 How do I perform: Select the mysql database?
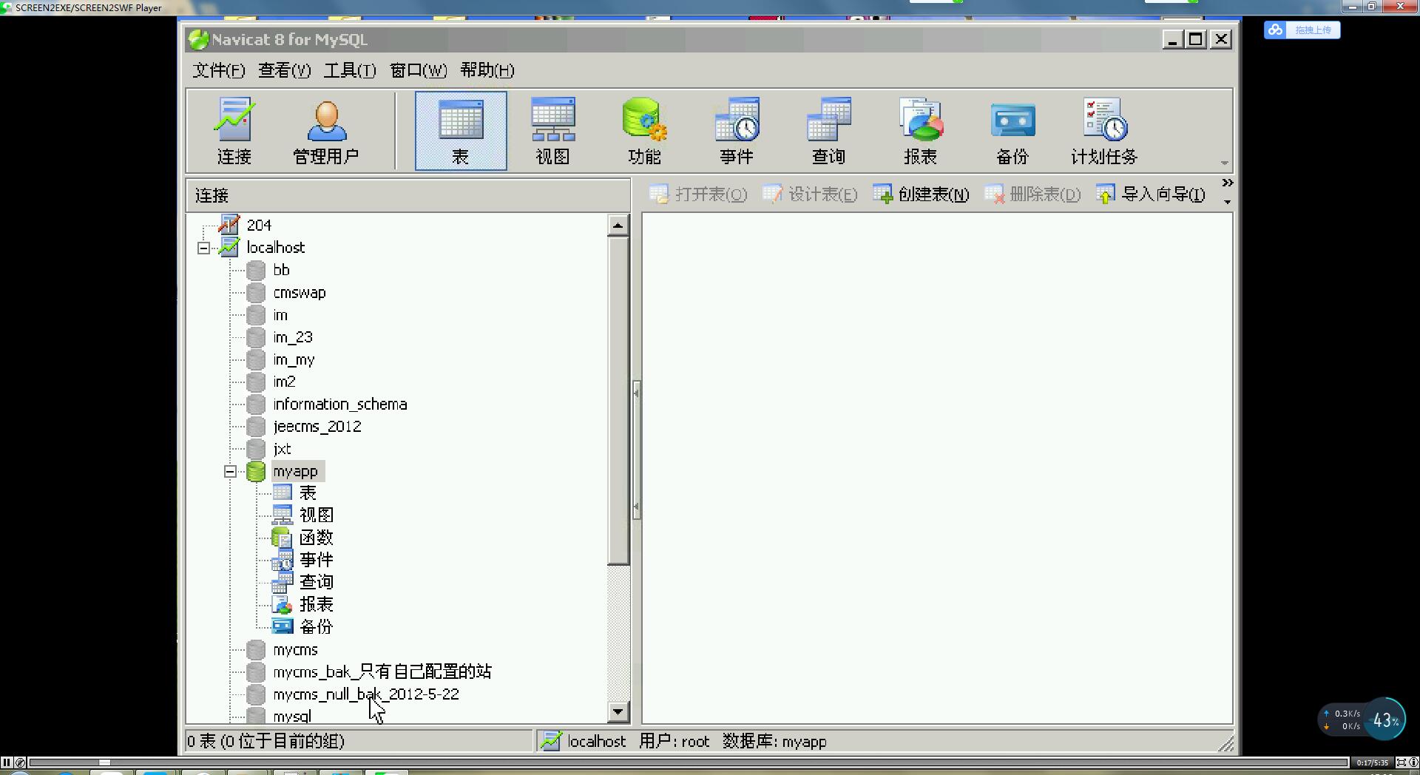click(291, 716)
